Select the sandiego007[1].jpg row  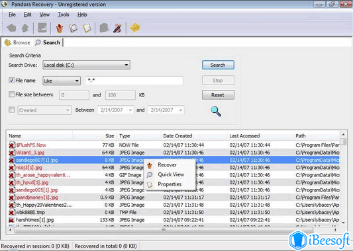(174, 160)
